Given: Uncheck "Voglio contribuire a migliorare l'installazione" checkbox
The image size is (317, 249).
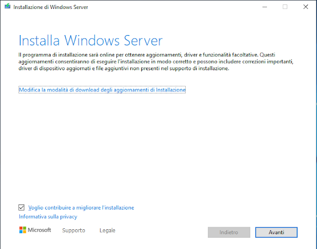Looking at the screenshot, I should 21,207.
